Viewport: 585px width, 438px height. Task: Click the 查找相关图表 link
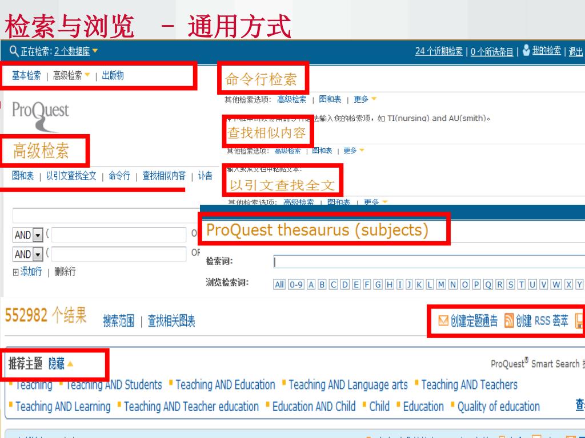coord(171,321)
